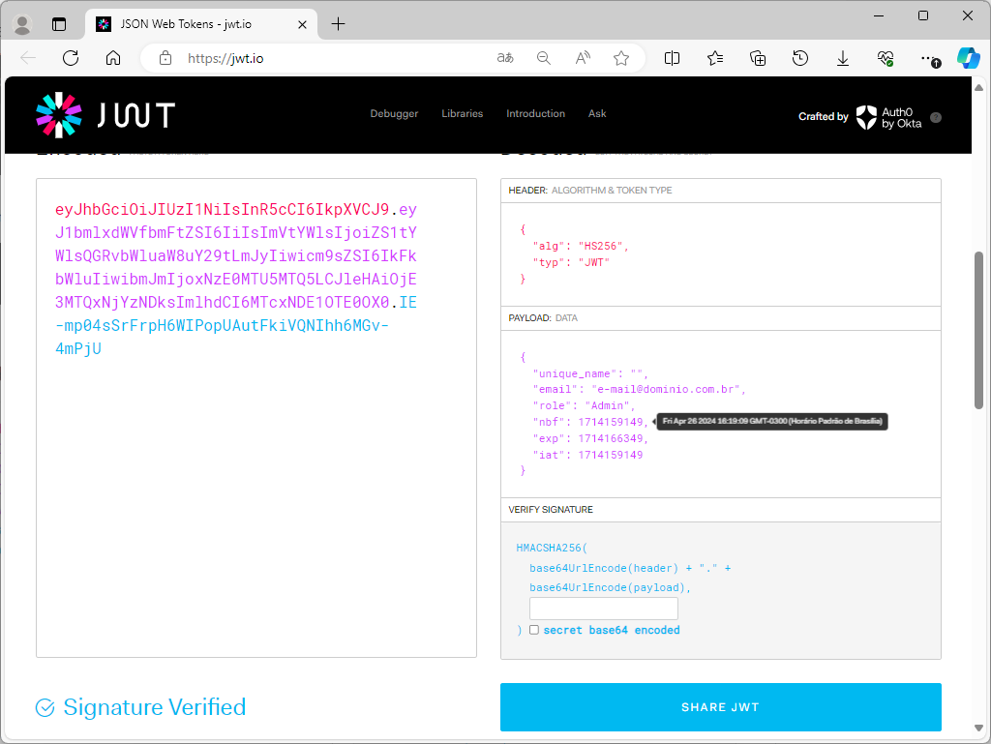Click the "exp" value 1714166349
991x744 pixels.
click(610, 438)
